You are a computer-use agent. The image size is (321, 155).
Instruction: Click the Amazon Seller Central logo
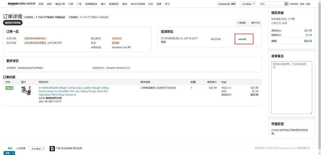(21, 4)
